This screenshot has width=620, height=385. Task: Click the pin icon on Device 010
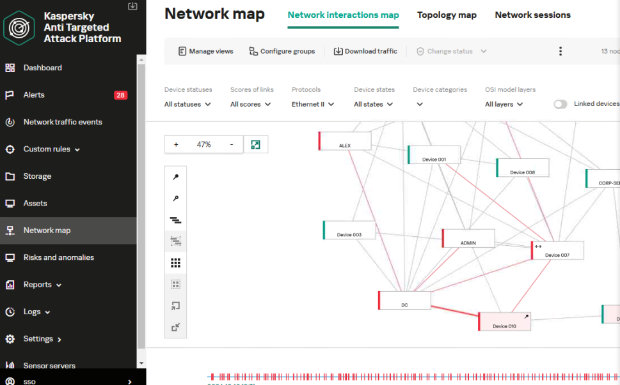[x=527, y=316]
